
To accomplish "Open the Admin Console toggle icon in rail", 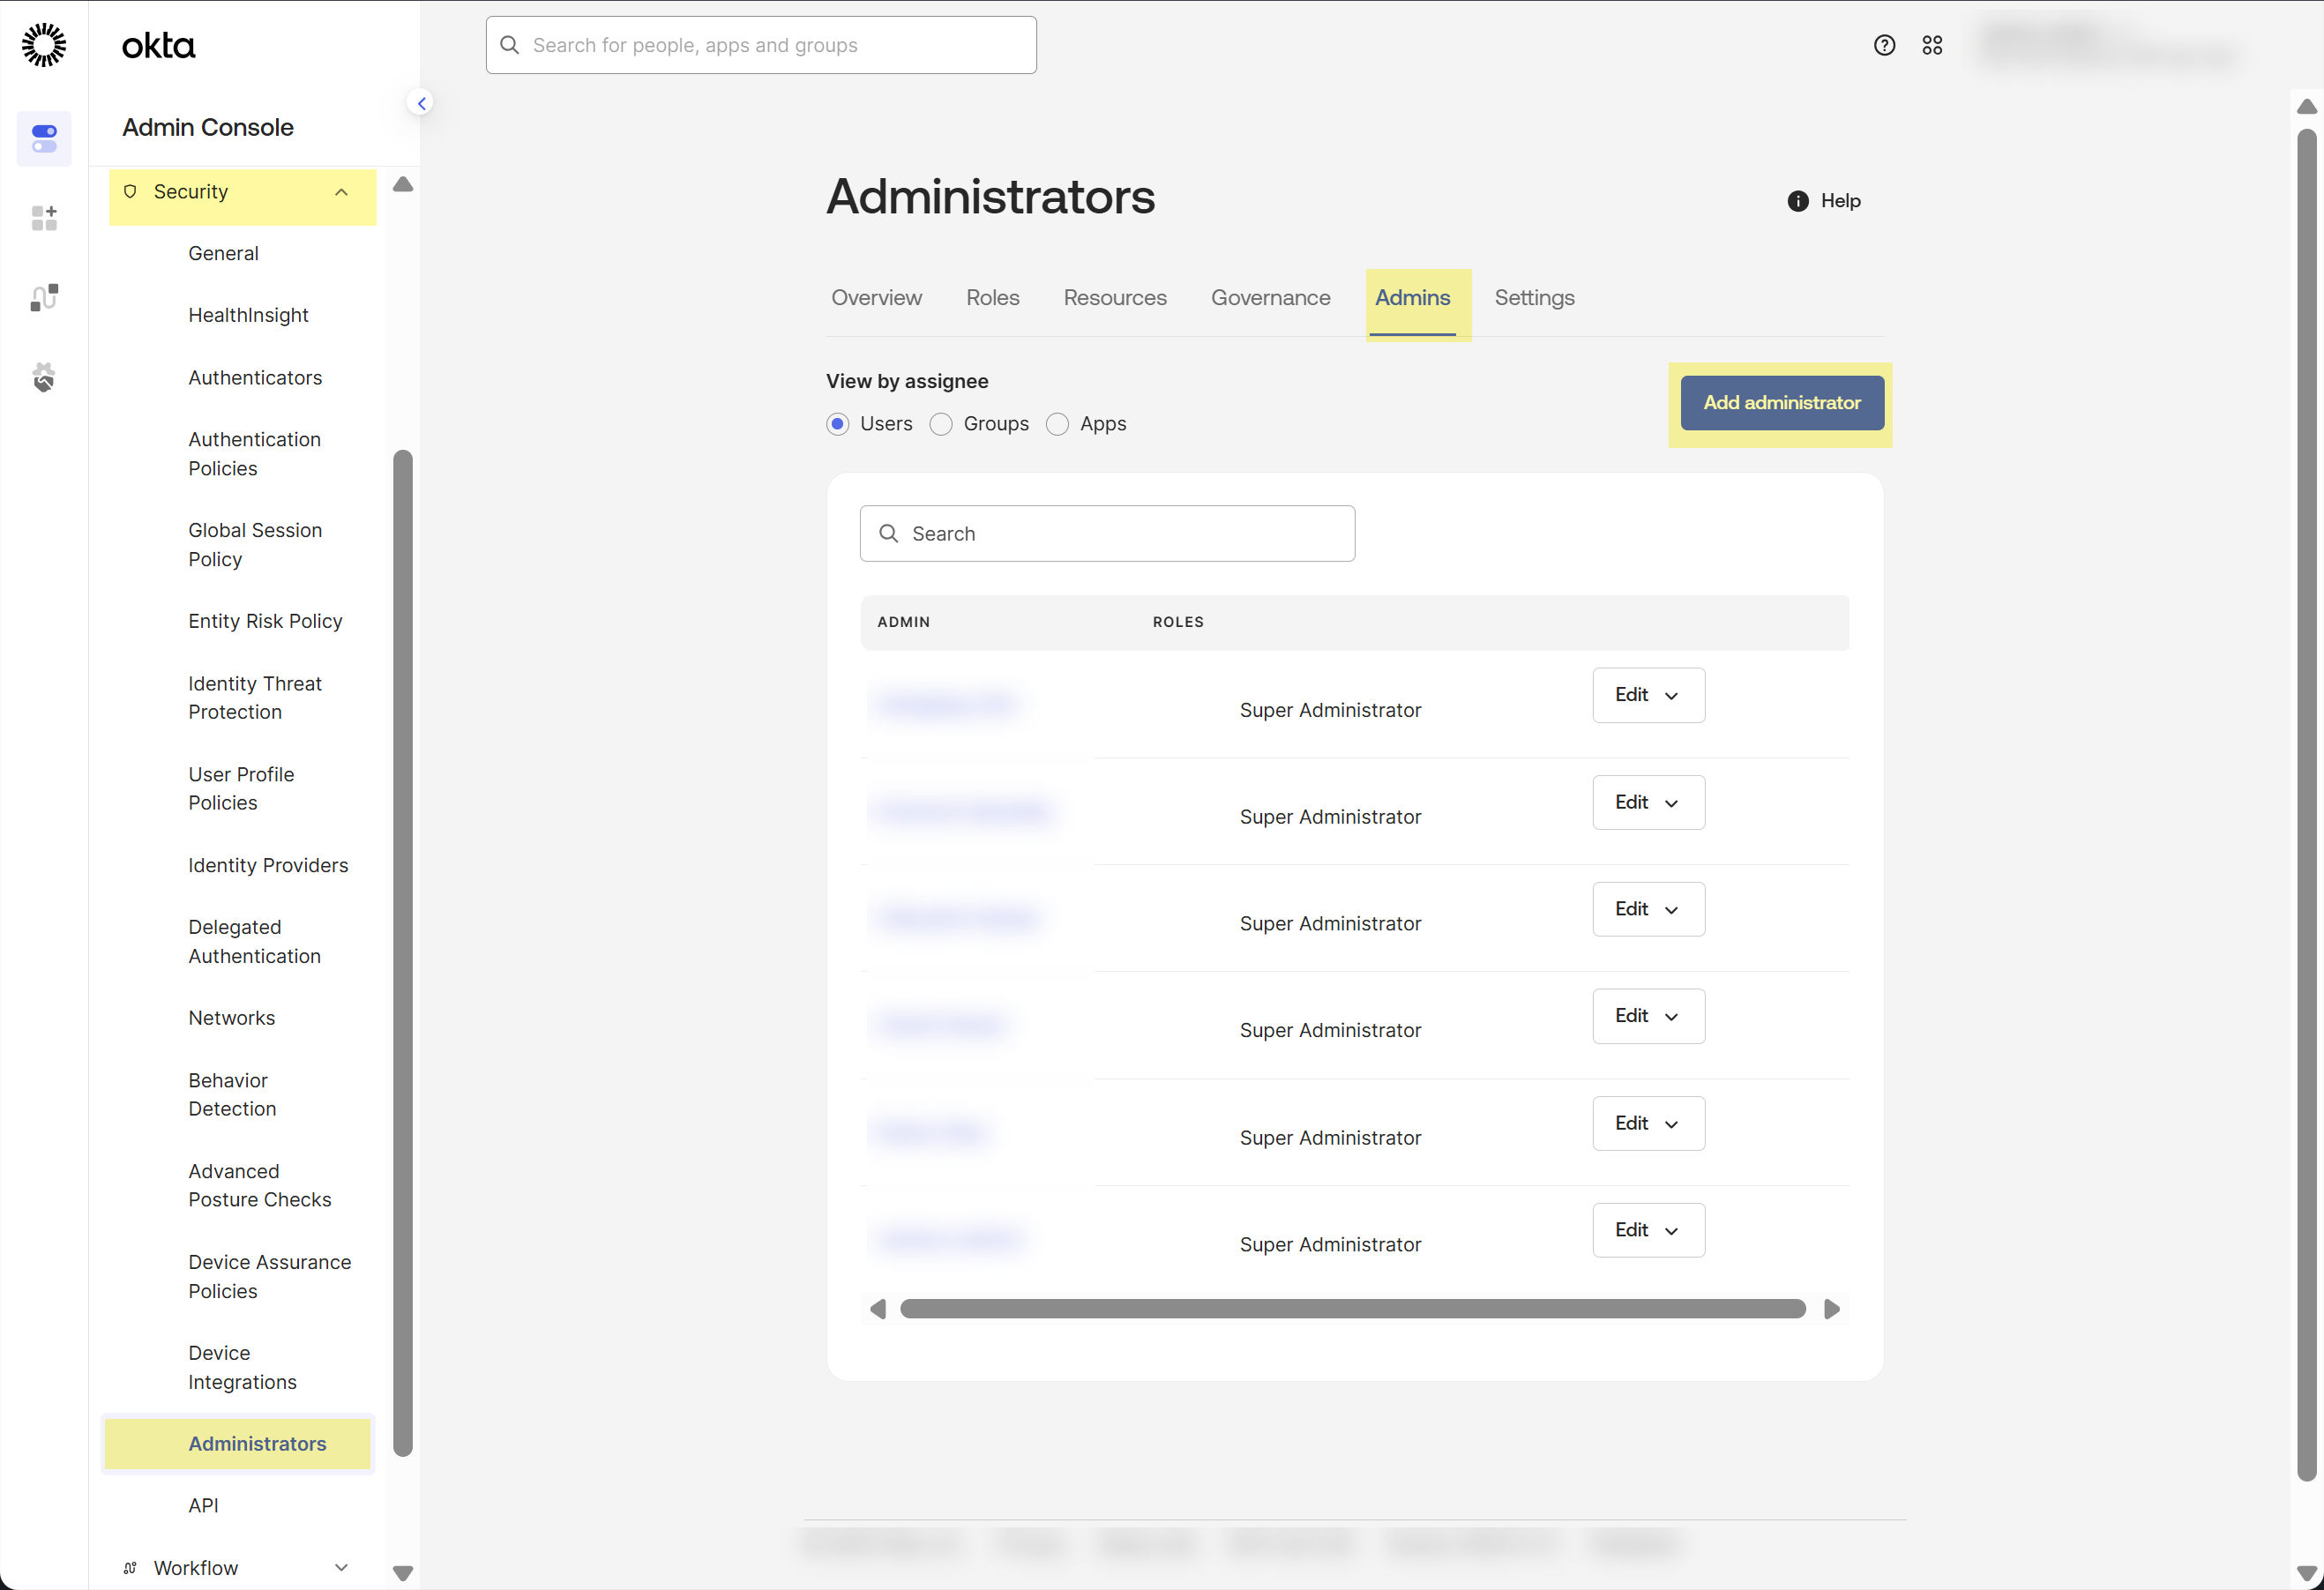I will point(44,138).
